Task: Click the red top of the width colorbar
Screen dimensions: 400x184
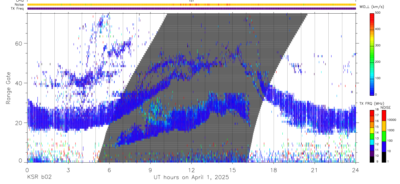Action: 372,18
